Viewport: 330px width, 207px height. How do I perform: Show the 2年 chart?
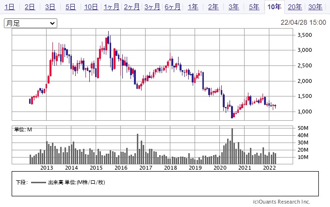pyautogui.click(x=213, y=7)
